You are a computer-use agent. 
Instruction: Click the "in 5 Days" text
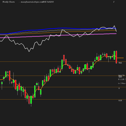coord(122,83)
